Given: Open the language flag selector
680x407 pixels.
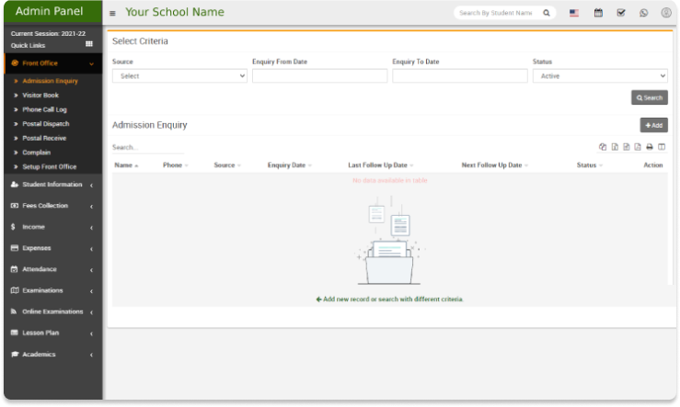Looking at the screenshot, I should [574, 13].
